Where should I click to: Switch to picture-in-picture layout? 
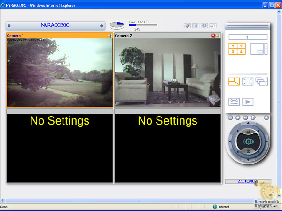point(257,49)
